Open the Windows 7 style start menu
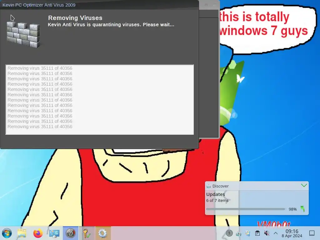 (7, 233)
